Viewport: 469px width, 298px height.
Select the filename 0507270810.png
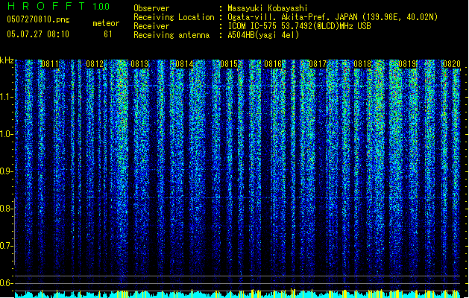pyautogui.click(x=38, y=19)
